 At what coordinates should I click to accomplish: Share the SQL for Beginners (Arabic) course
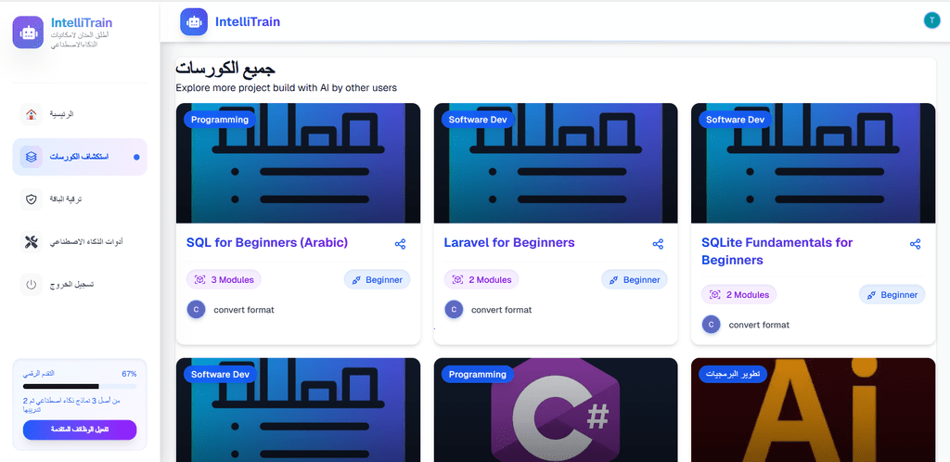400,244
